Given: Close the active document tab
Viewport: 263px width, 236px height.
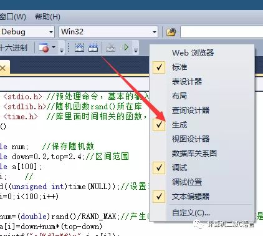Looking at the screenshot, I should pyautogui.click(x=3, y=68).
